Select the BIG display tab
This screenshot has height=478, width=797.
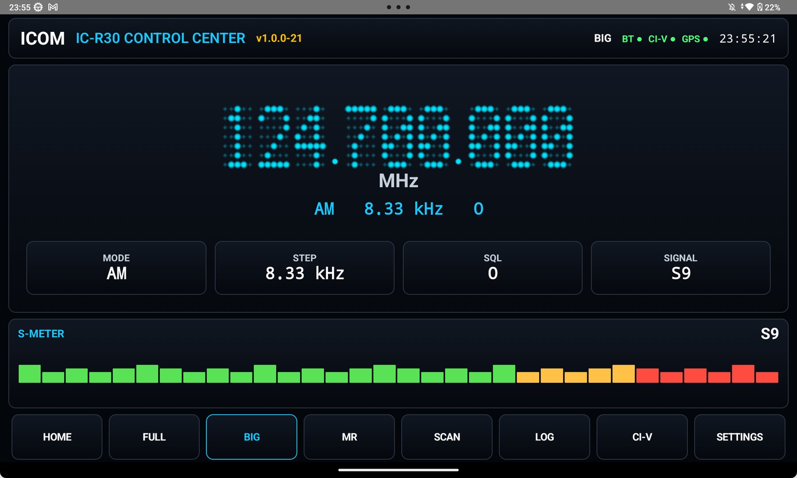(251, 437)
